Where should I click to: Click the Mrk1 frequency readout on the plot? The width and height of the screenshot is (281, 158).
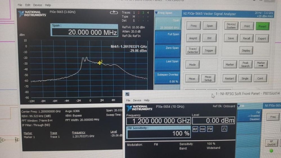(x=129, y=47)
